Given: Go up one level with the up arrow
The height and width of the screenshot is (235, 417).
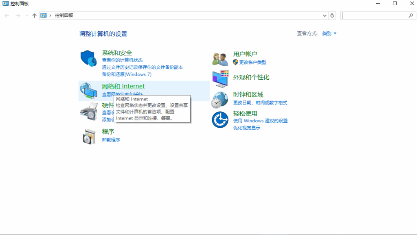Looking at the screenshot, I should (34, 15).
